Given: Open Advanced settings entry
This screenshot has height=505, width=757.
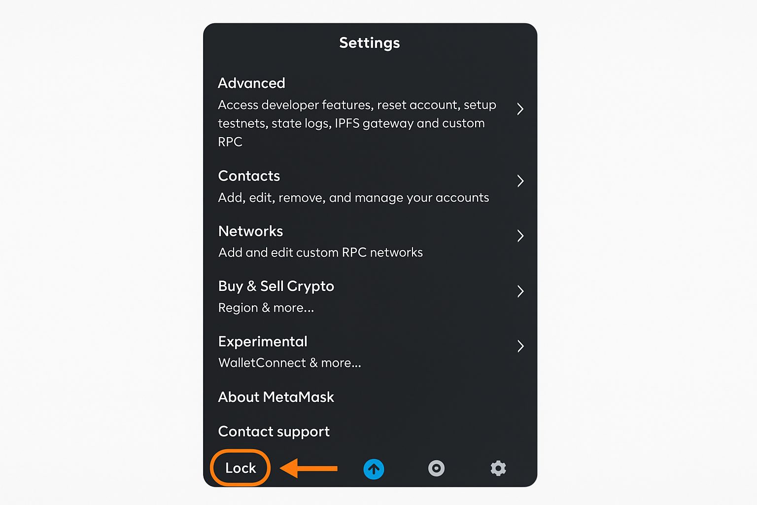Looking at the screenshot, I should pyautogui.click(x=251, y=83).
